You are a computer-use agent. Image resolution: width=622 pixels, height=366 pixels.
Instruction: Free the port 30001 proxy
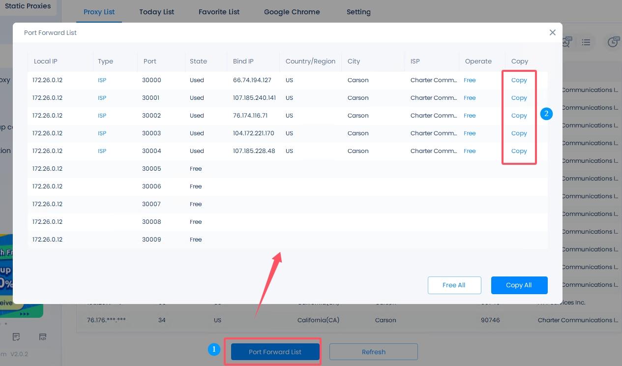click(x=470, y=98)
